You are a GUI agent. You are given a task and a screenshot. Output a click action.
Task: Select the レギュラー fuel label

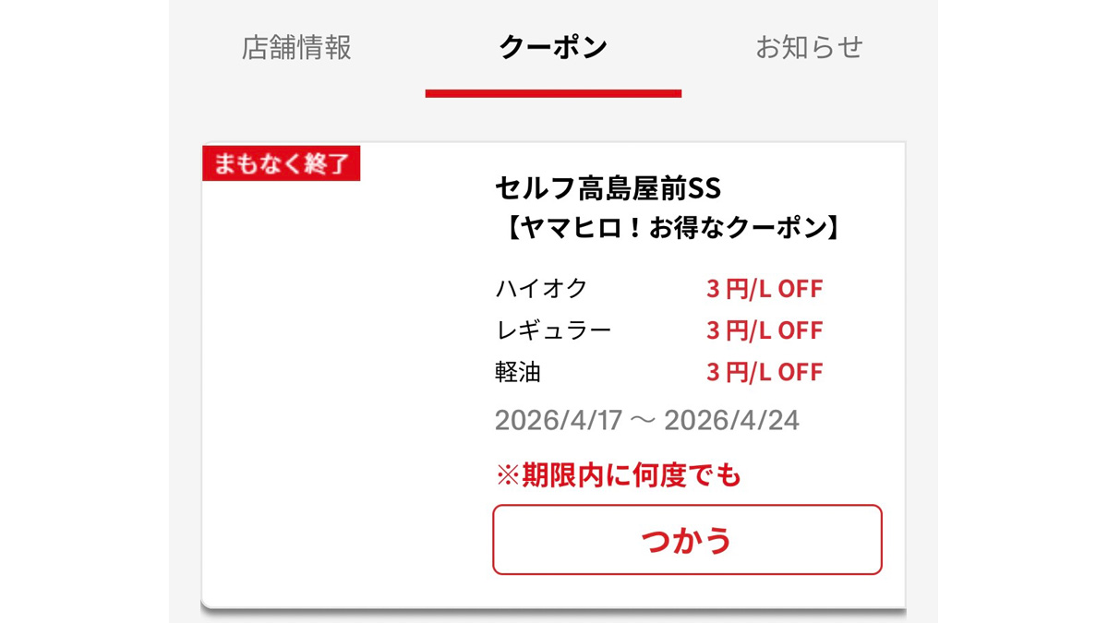click(553, 330)
